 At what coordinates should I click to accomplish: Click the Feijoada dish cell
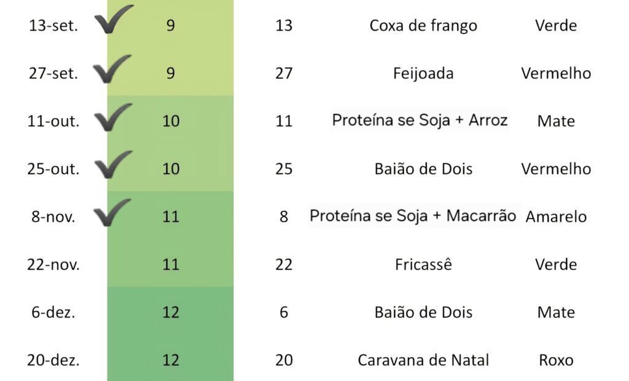423,74
